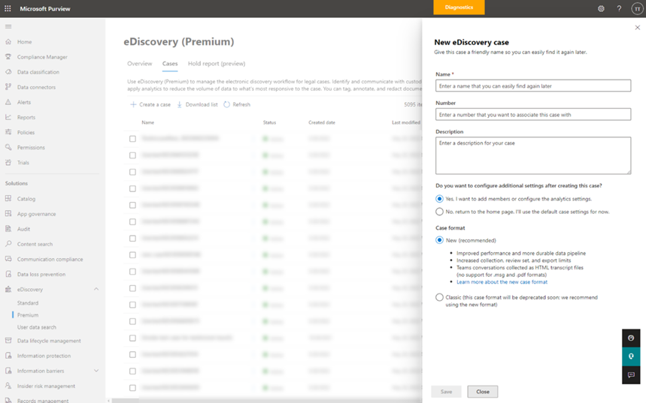Screen dimensions: 646x403
Task: Click the Data lifecycle management icon
Action: pos(8,341)
